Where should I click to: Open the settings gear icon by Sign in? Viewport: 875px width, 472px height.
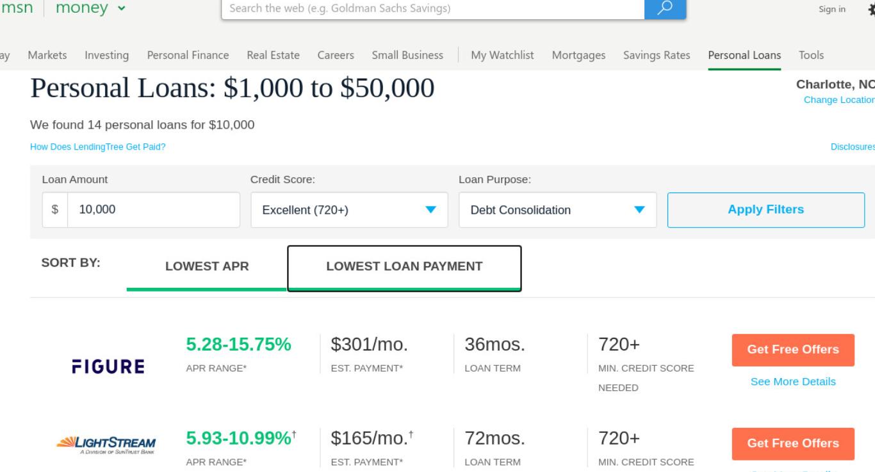point(872,9)
